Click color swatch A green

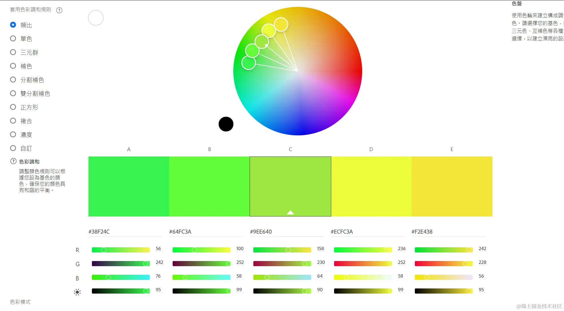(129, 186)
